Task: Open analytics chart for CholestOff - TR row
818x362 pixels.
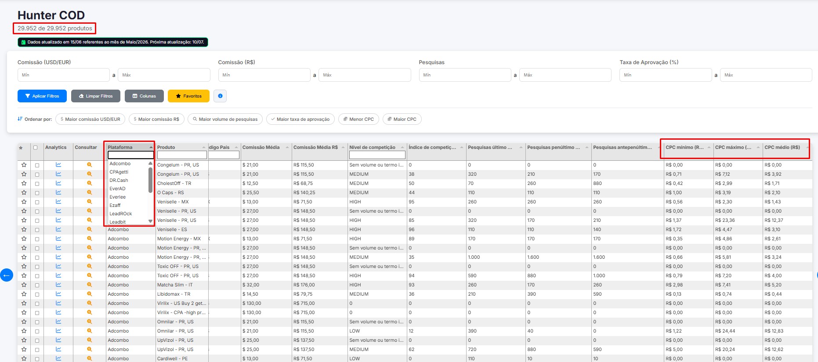Action: pos(58,183)
